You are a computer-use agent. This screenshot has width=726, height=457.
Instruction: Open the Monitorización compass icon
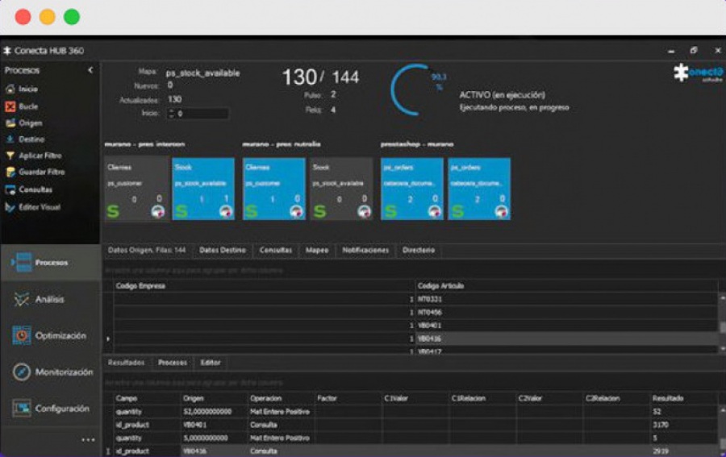[22, 372]
